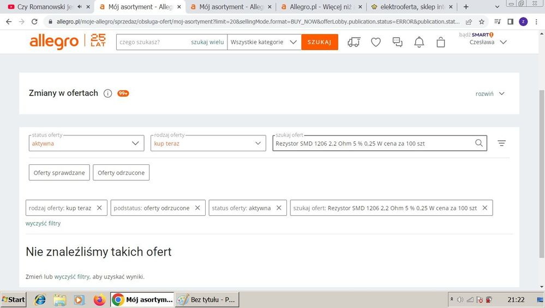The height and width of the screenshot is (308, 545).
Task: Open the rodzaj oferty dropdown
Action: (208, 143)
